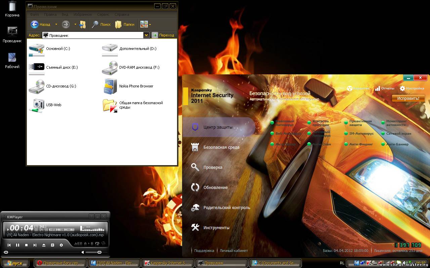Open the Избранное menu

coord(83,15)
